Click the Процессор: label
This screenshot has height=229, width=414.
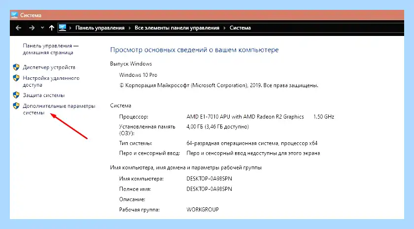[134, 117]
